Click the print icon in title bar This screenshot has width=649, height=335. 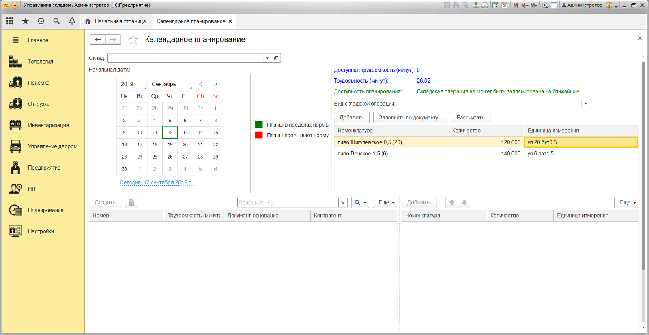[x=456, y=5]
